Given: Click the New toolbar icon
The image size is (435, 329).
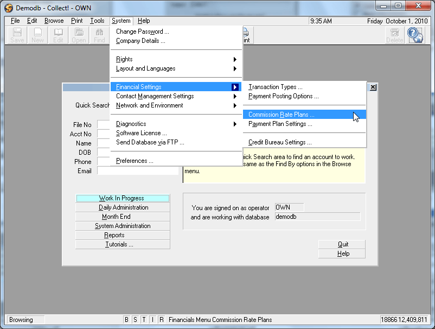Looking at the screenshot, I should tap(38, 35).
